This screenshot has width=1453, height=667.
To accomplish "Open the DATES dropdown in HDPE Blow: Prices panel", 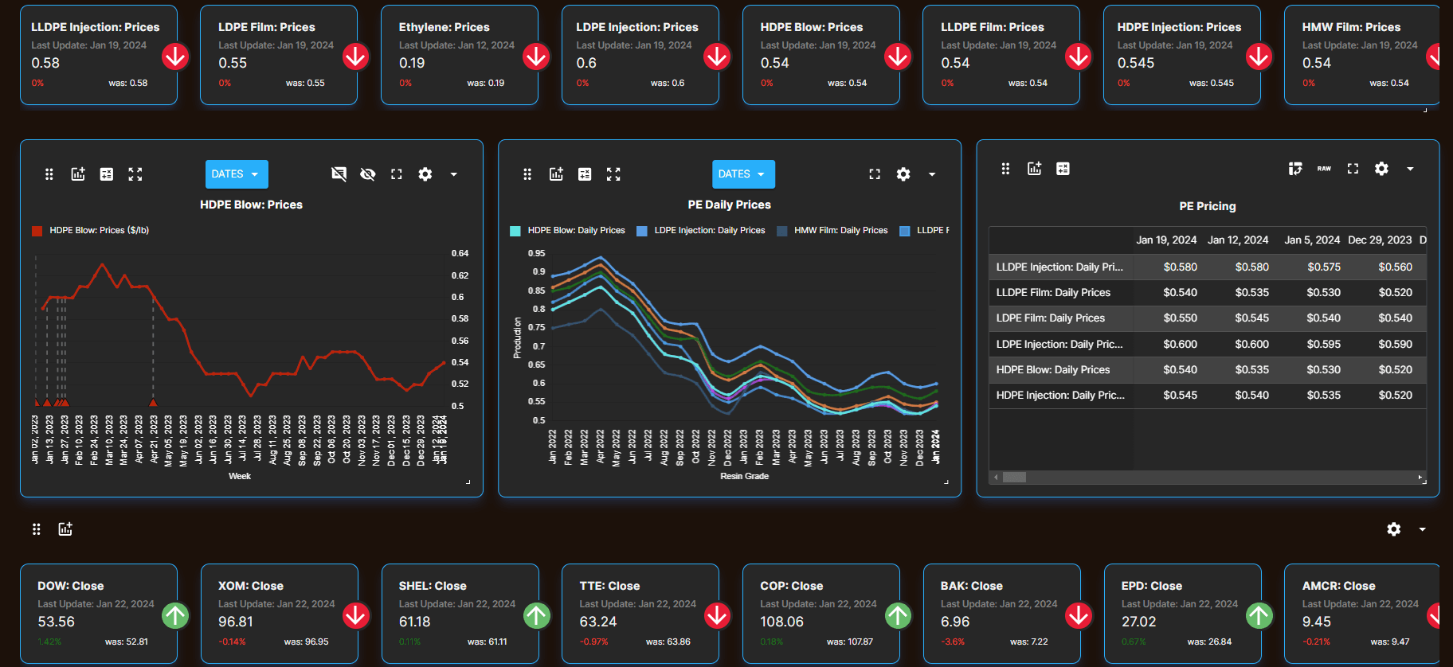I will (237, 174).
